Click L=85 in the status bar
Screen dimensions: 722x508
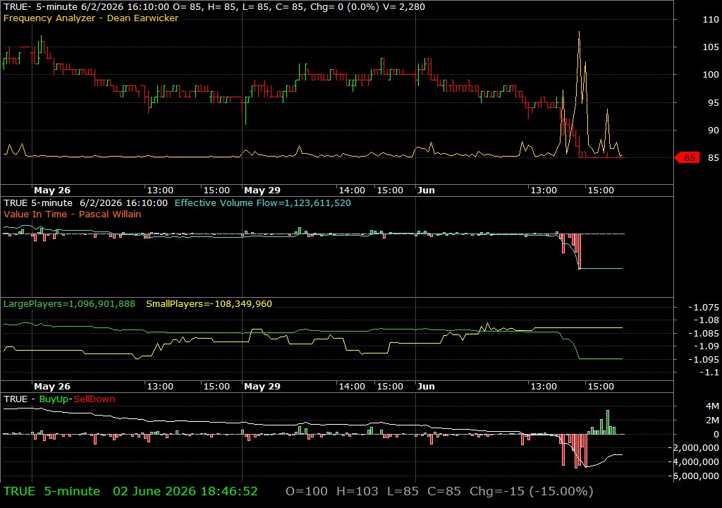[x=403, y=491]
